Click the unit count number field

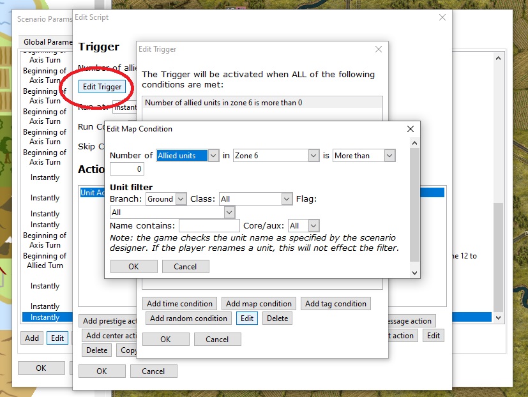coord(127,169)
